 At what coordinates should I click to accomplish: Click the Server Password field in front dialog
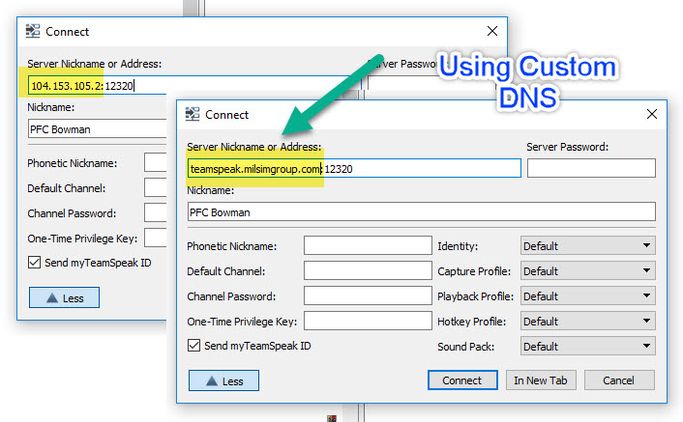[591, 169]
